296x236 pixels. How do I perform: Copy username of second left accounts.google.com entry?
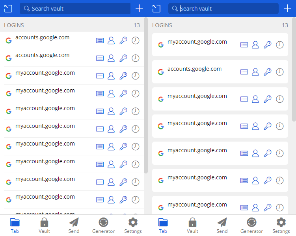111,58
